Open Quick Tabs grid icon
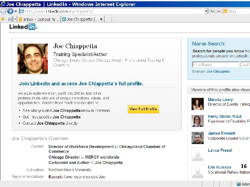The height and width of the screenshot is (187, 250). [10, 19]
